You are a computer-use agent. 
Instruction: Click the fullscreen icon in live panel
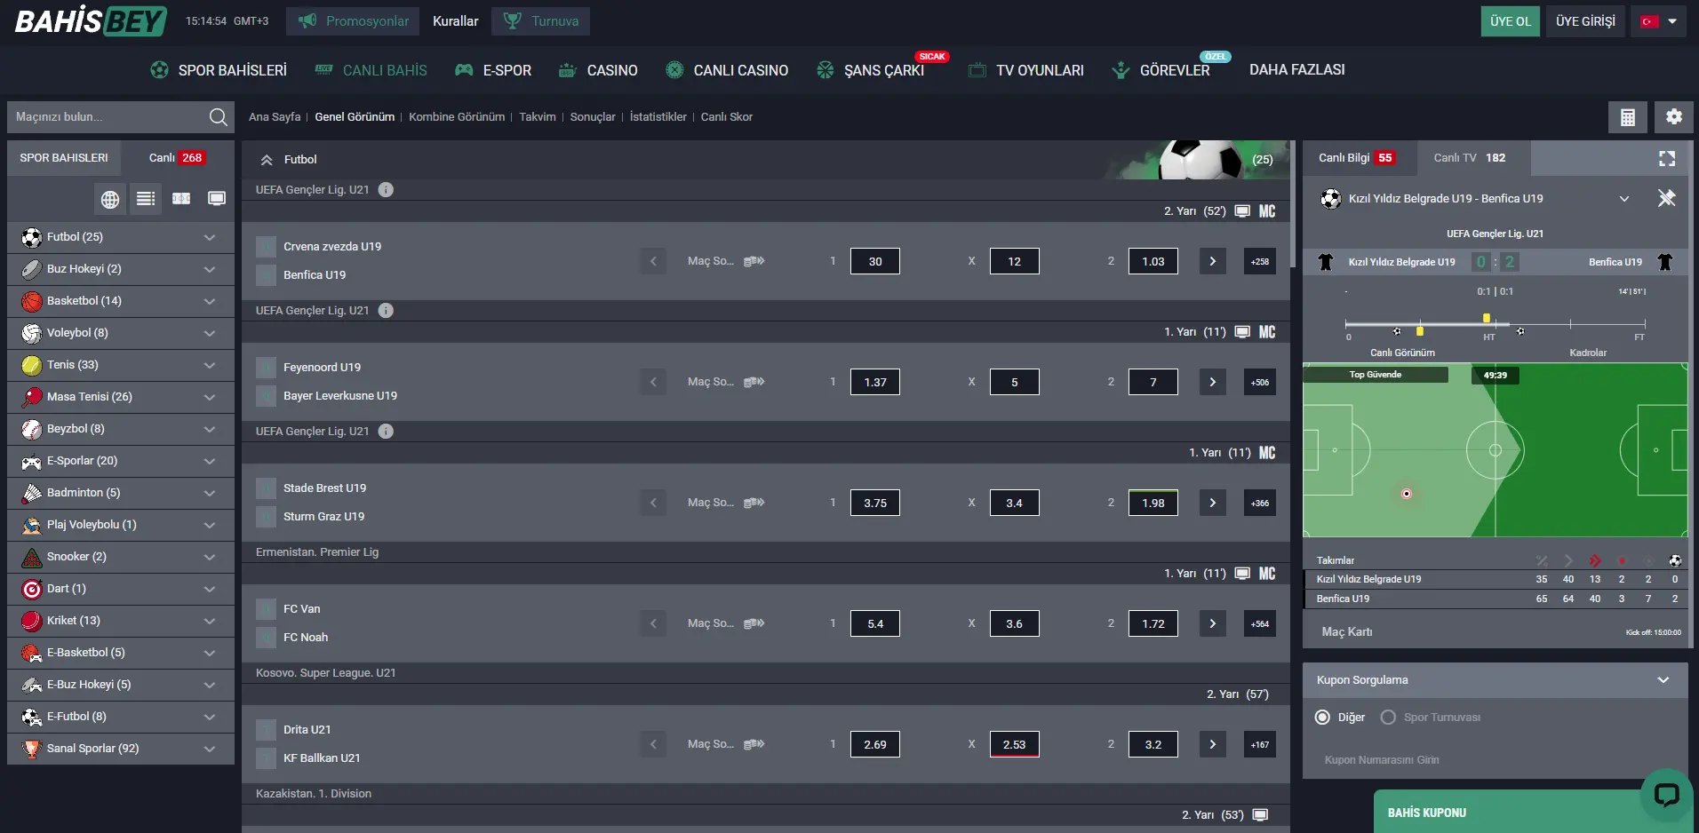(1667, 158)
